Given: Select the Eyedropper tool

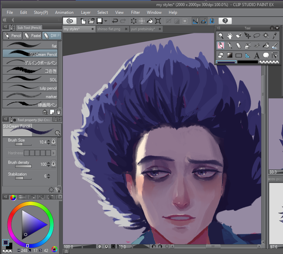Looking at the screenshot, I should coord(275,36).
